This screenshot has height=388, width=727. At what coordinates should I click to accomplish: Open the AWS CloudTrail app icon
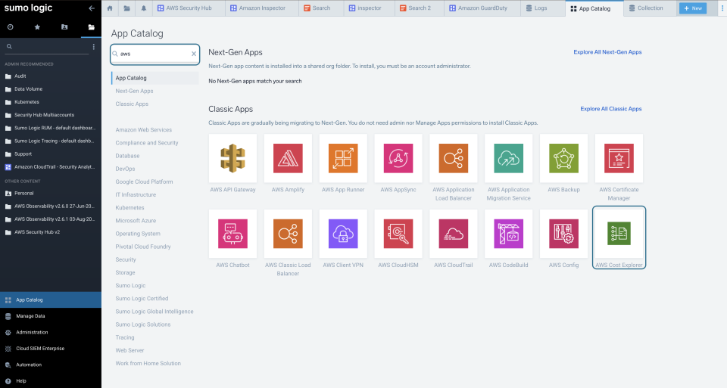tap(454, 234)
